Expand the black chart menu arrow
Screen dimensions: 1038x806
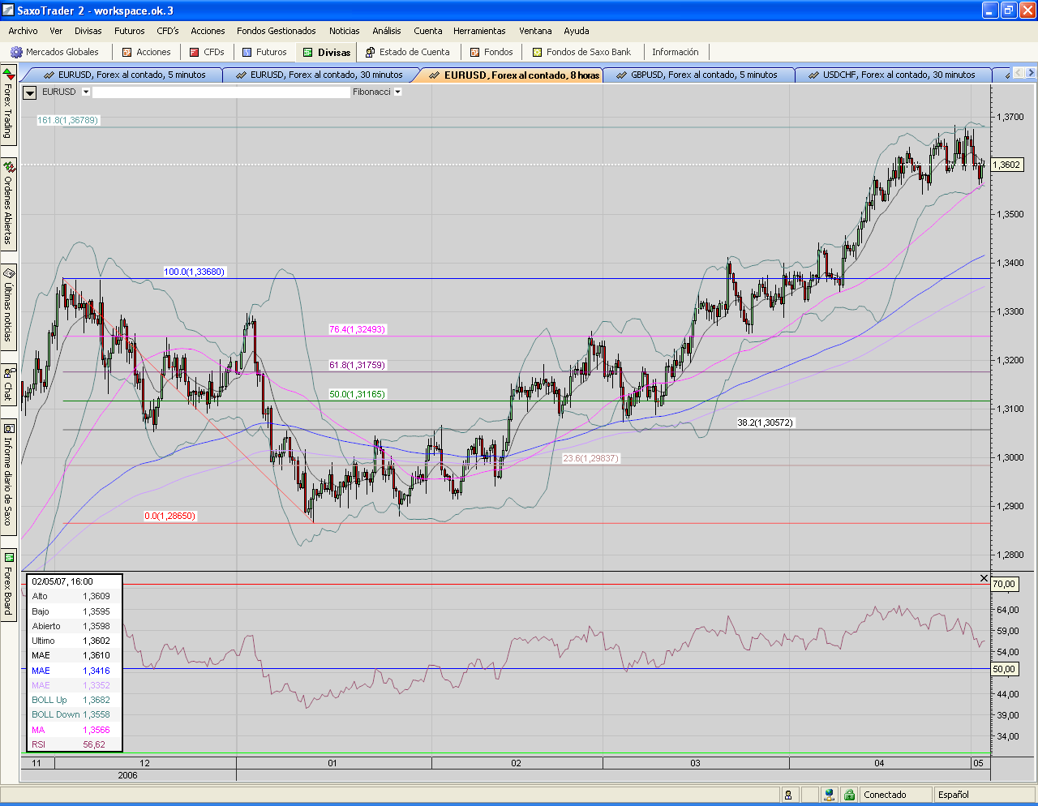[30, 92]
